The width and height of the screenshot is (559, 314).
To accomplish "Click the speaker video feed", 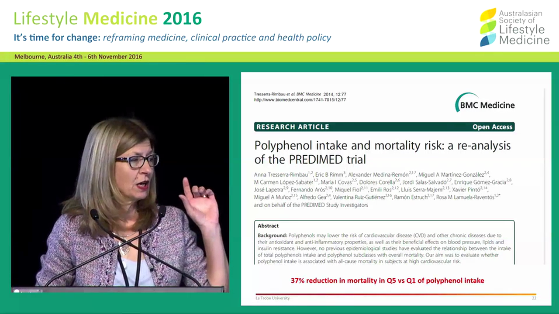I will [120, 183].
